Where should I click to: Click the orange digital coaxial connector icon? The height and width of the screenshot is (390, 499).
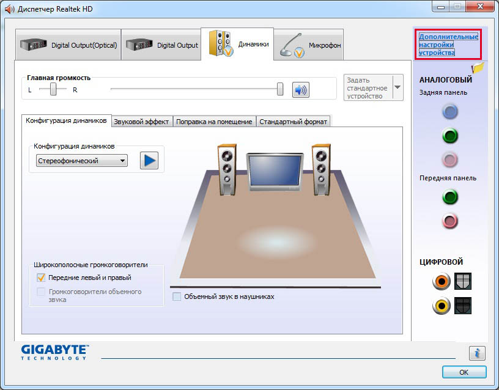[x=441, y=281]
